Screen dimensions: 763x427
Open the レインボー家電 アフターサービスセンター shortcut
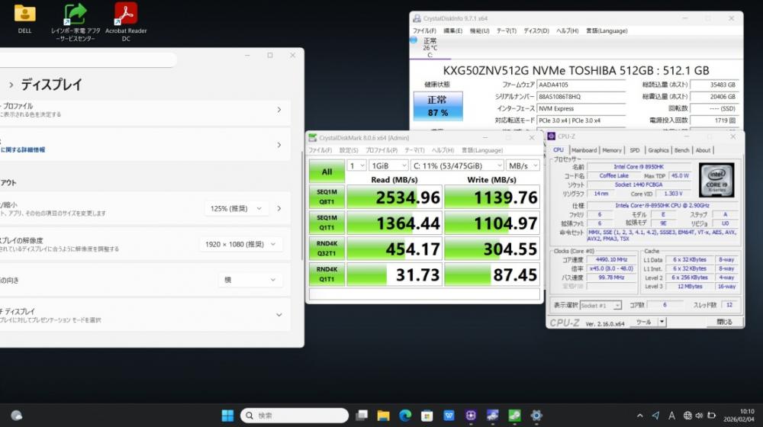coord(76,21)
